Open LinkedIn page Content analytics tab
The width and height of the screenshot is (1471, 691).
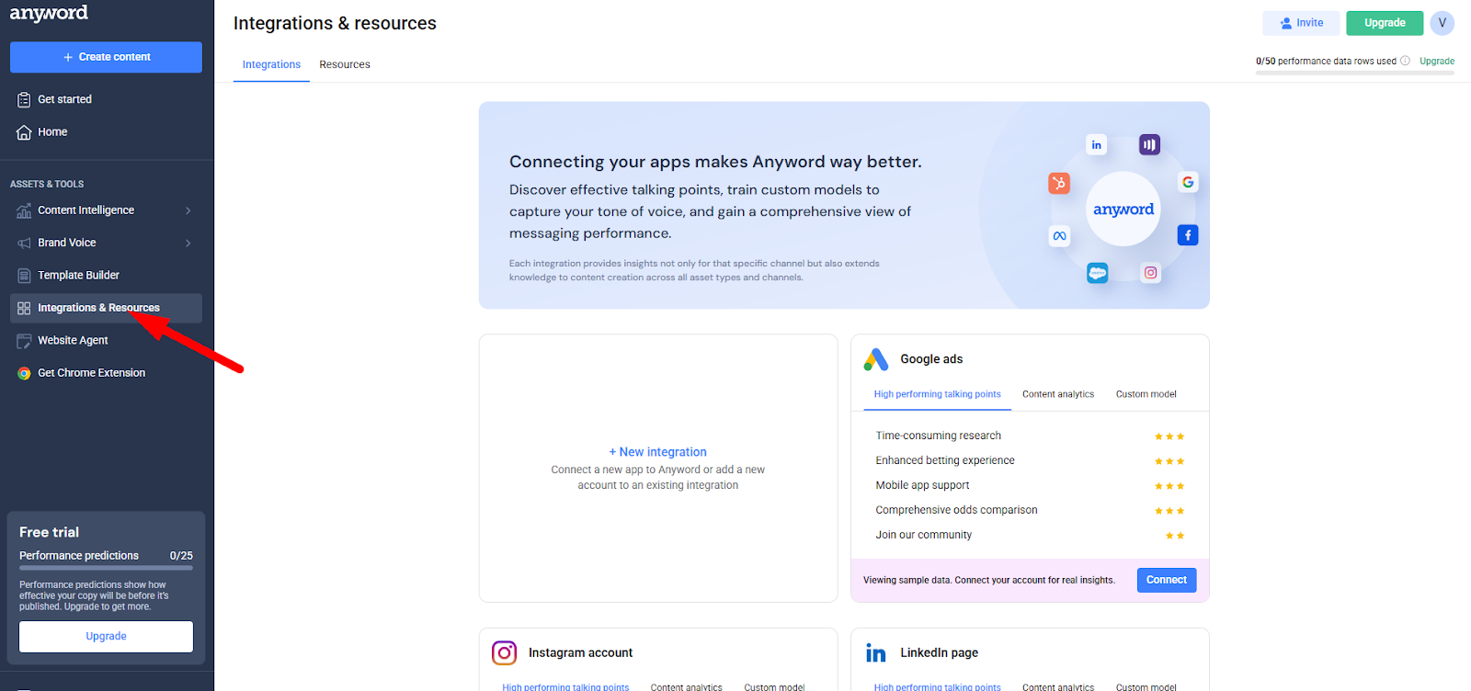click(x=1058, y=687)
